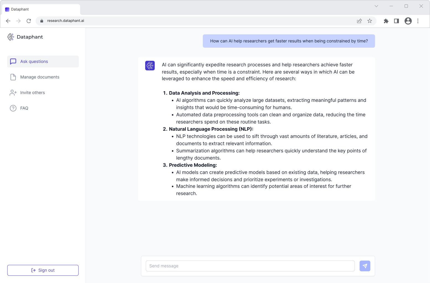Click the Dataphant brain logo in sidebar

tap(11, 37)
